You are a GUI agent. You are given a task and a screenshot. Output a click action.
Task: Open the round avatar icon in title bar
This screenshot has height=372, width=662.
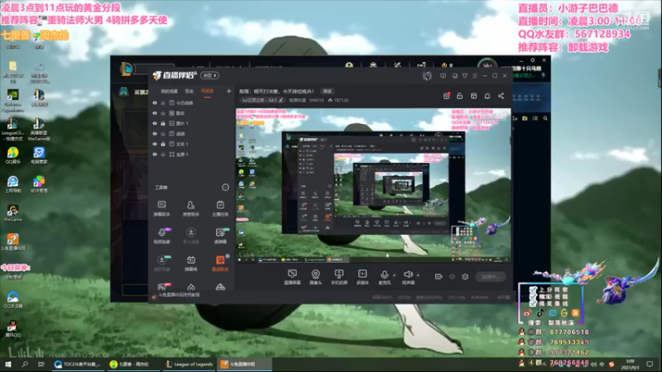tap(427, 76)
